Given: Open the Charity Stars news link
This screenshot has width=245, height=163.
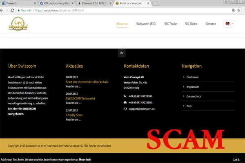Looking at the screenshot, I should [x=74, y=115].
